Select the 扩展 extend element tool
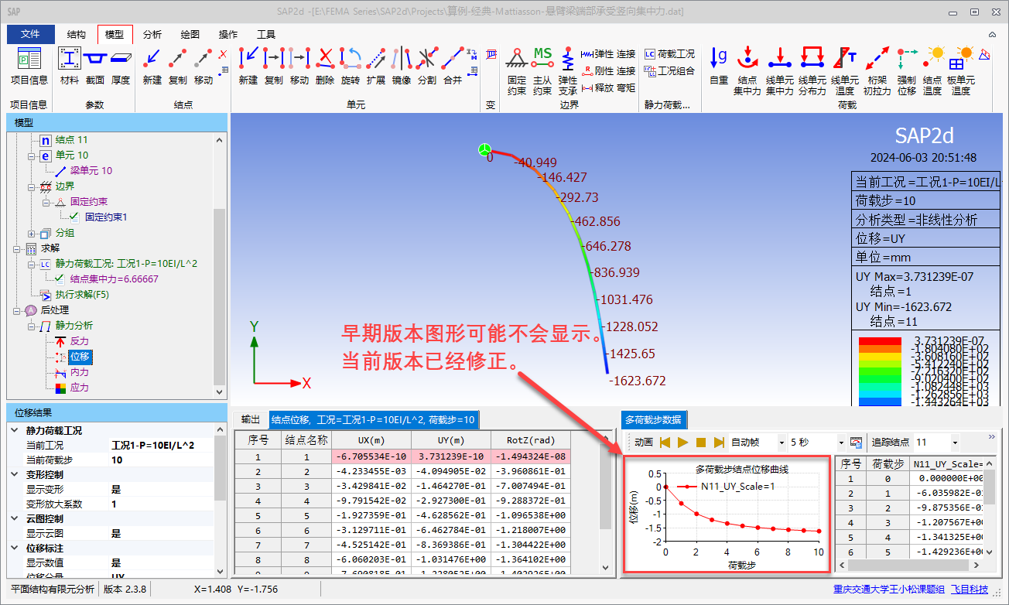Viewport: 1009px width, 605px height. click(376, 65)
